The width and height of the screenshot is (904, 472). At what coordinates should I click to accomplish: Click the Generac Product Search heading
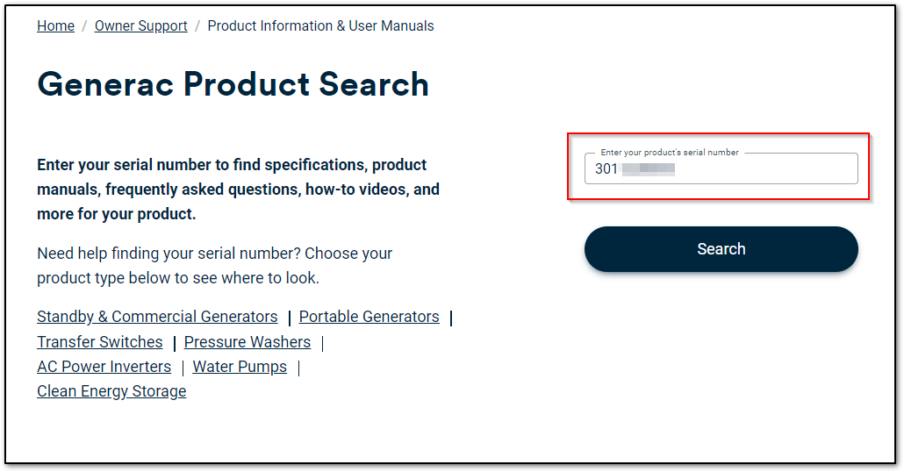pos(233,84)
